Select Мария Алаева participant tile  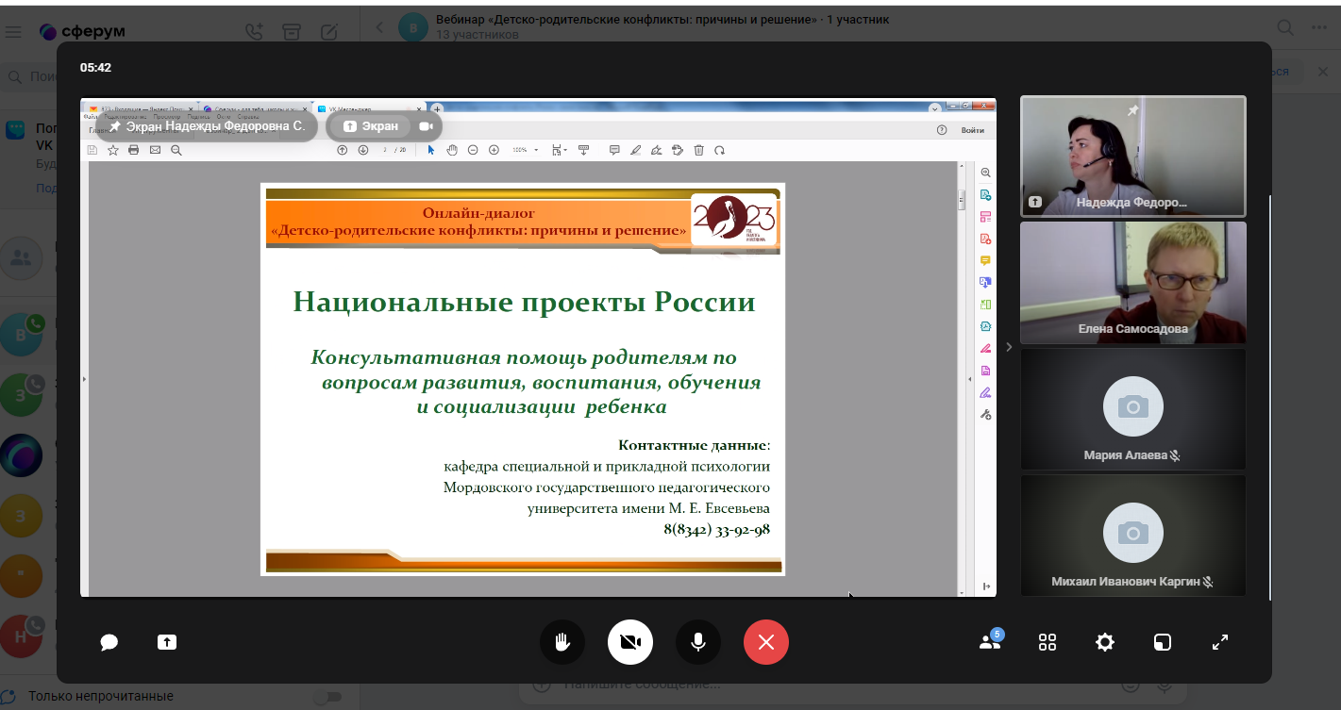pos(1132,409)
